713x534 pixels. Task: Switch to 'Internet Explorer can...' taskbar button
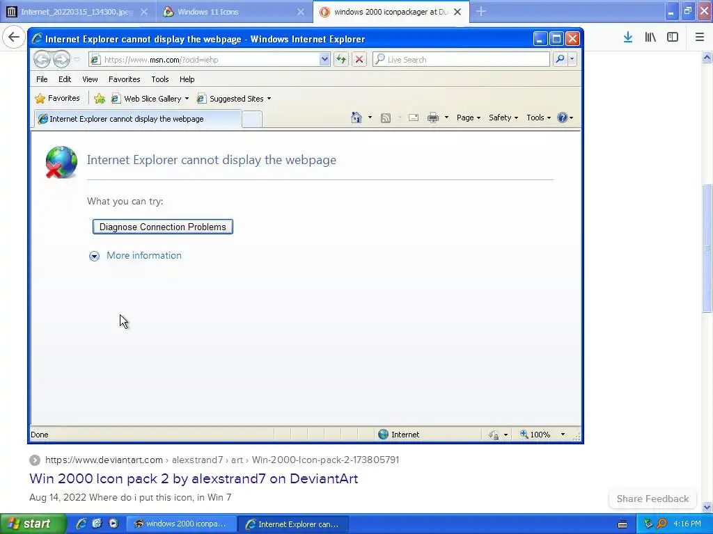coord(293,524)
